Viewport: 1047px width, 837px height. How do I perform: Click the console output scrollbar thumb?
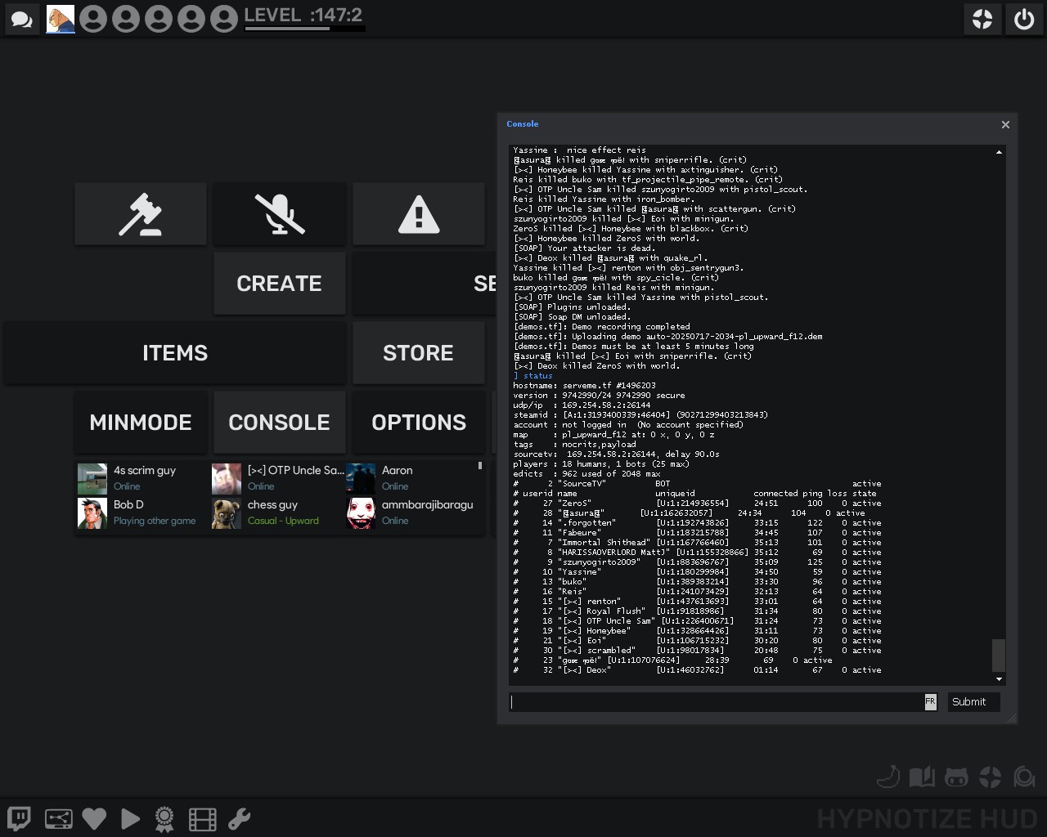pos(998,655)
